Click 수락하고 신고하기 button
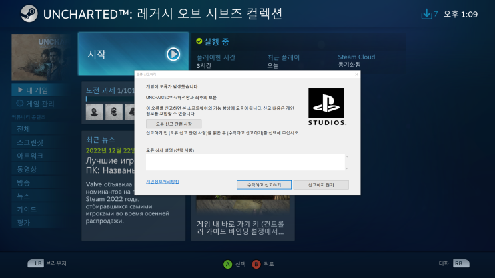This screenshot has width=495, height=278. pyautogui.click(x=264, y=185)
